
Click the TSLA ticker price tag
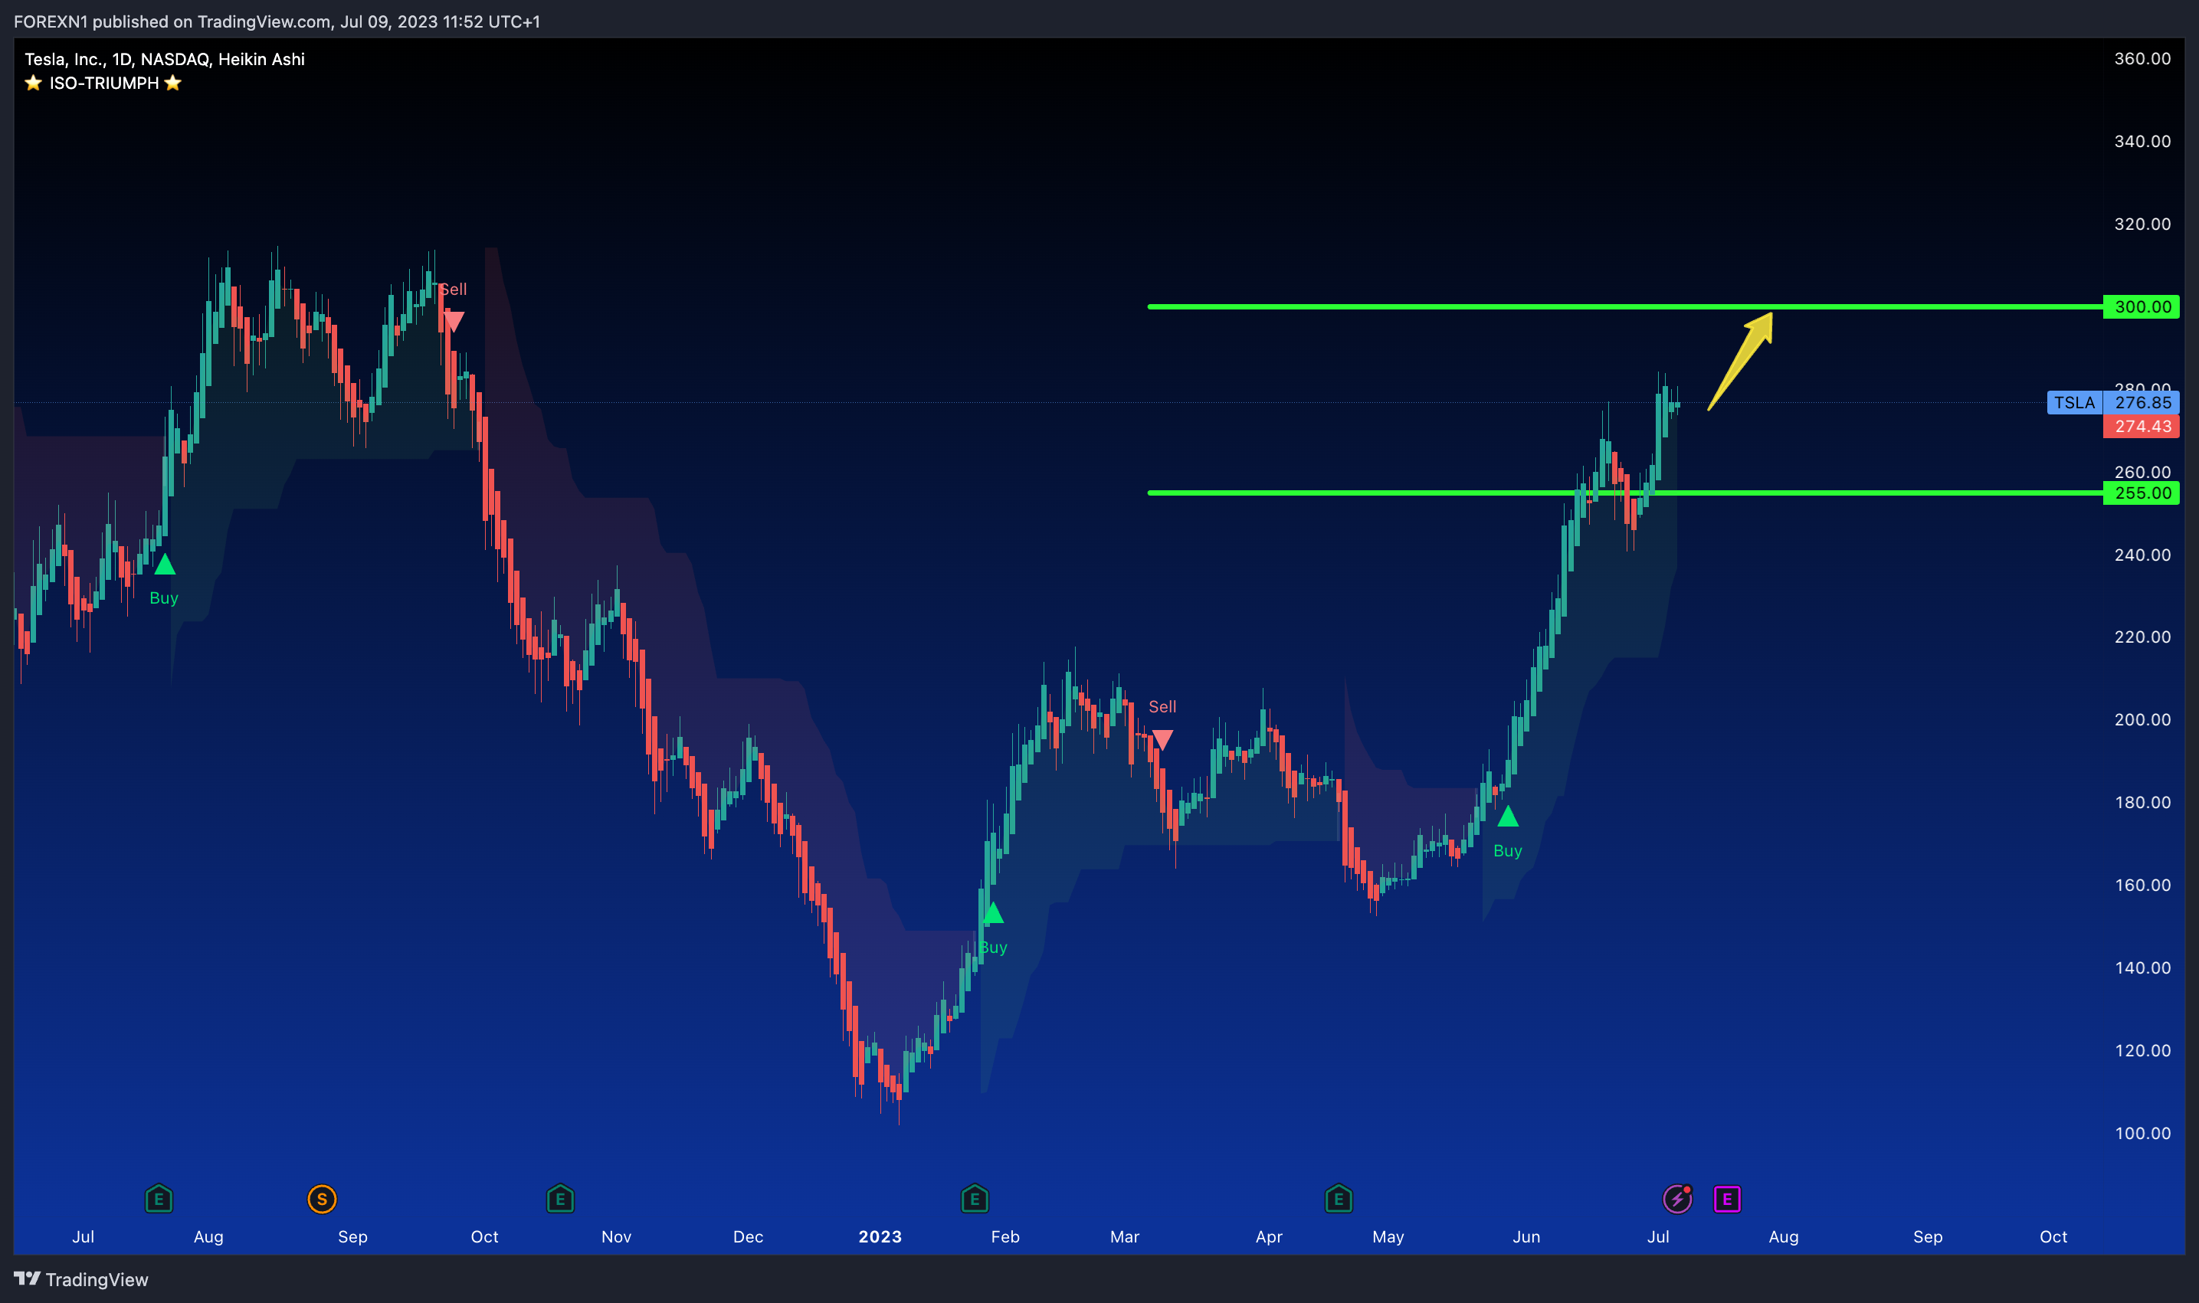2074,402
